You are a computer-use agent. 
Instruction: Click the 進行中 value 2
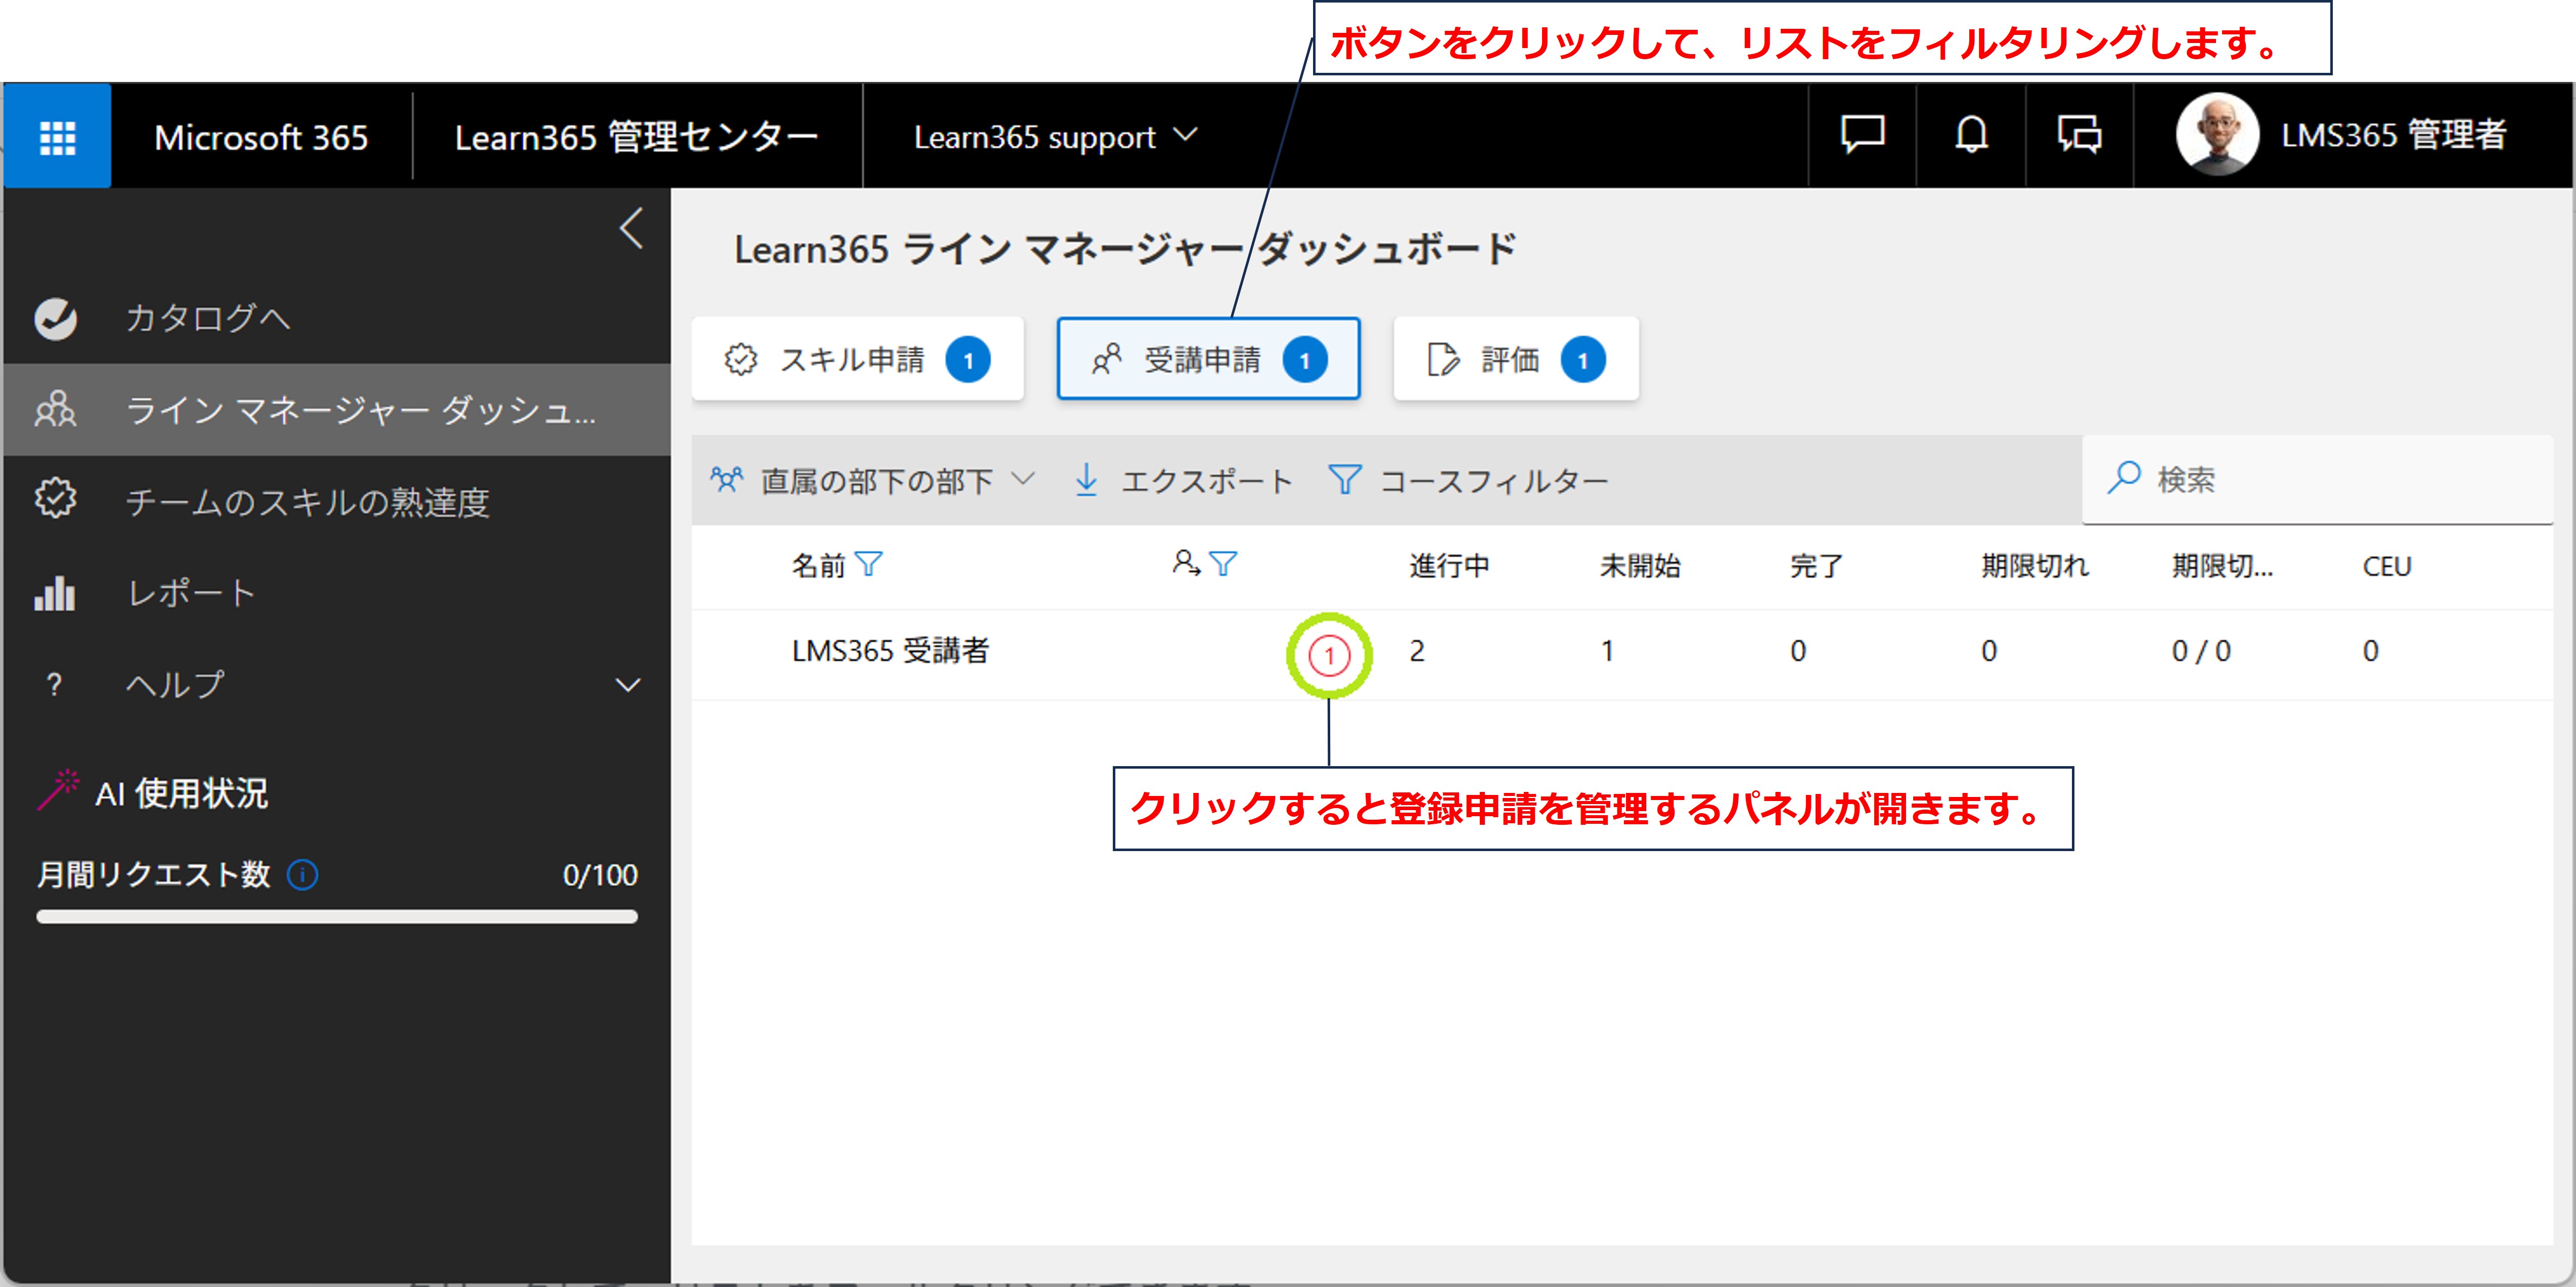click(1417, 652)
